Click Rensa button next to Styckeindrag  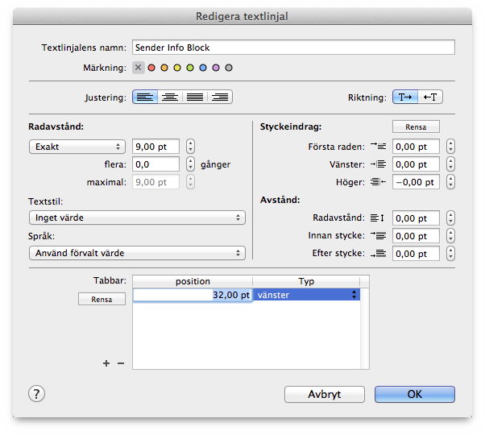pyautogui.click(x=416, y=126)
